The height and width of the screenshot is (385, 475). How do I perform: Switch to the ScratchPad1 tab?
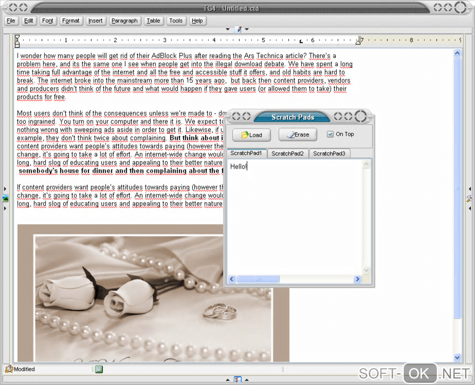[246, 153]
